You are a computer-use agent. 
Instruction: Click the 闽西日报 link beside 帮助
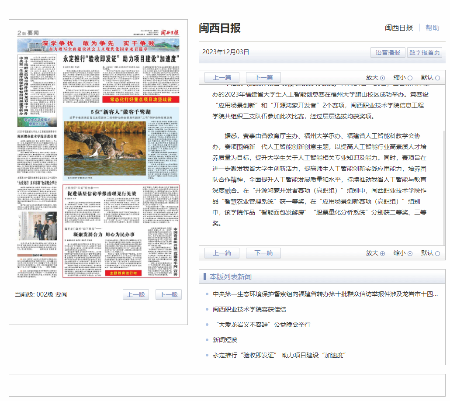point(398,28)
